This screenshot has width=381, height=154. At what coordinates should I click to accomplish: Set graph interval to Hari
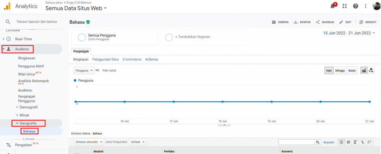(x=329, y=71)
